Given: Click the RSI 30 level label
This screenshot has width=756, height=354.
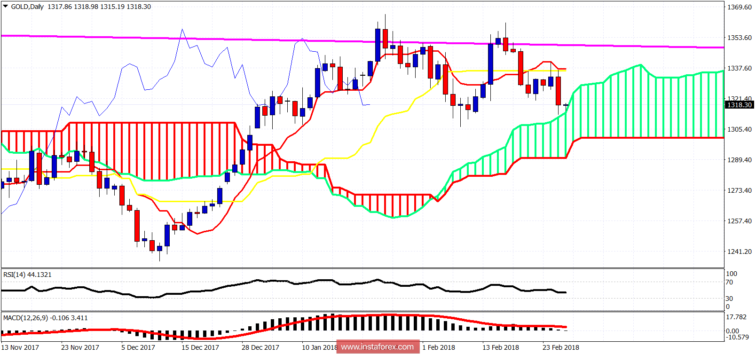Looking at the screenshot, I should (x=729, y=298).
